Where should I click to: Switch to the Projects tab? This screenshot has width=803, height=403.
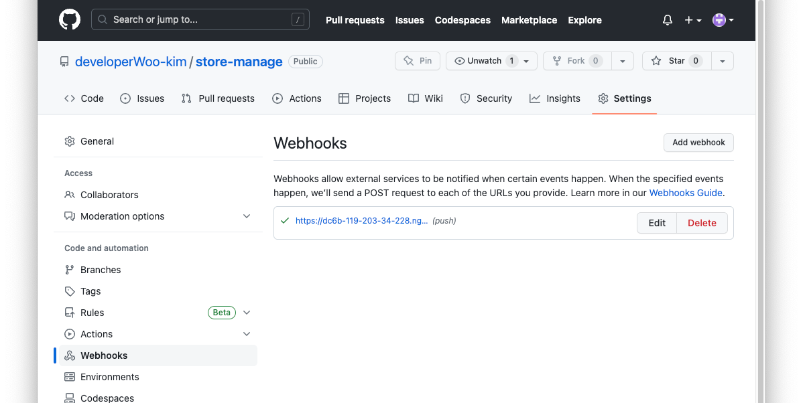365,98
